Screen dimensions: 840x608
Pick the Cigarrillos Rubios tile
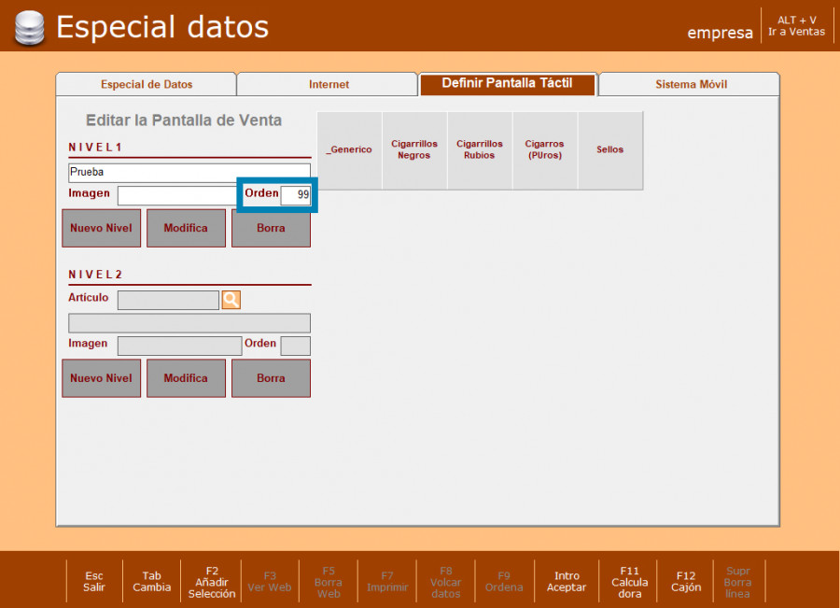[480, 150]
